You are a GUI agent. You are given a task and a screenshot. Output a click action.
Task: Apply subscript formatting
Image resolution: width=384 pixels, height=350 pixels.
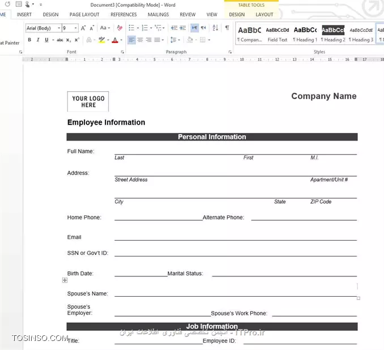tap(69, 40)
